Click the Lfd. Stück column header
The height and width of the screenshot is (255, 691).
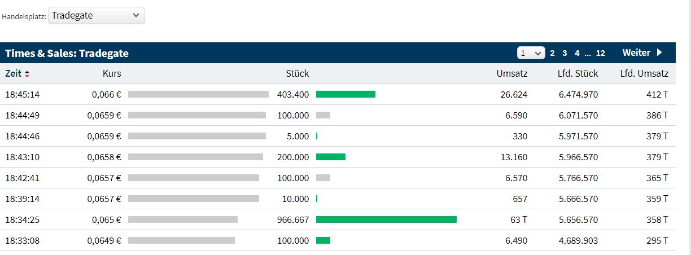point(577,73)
